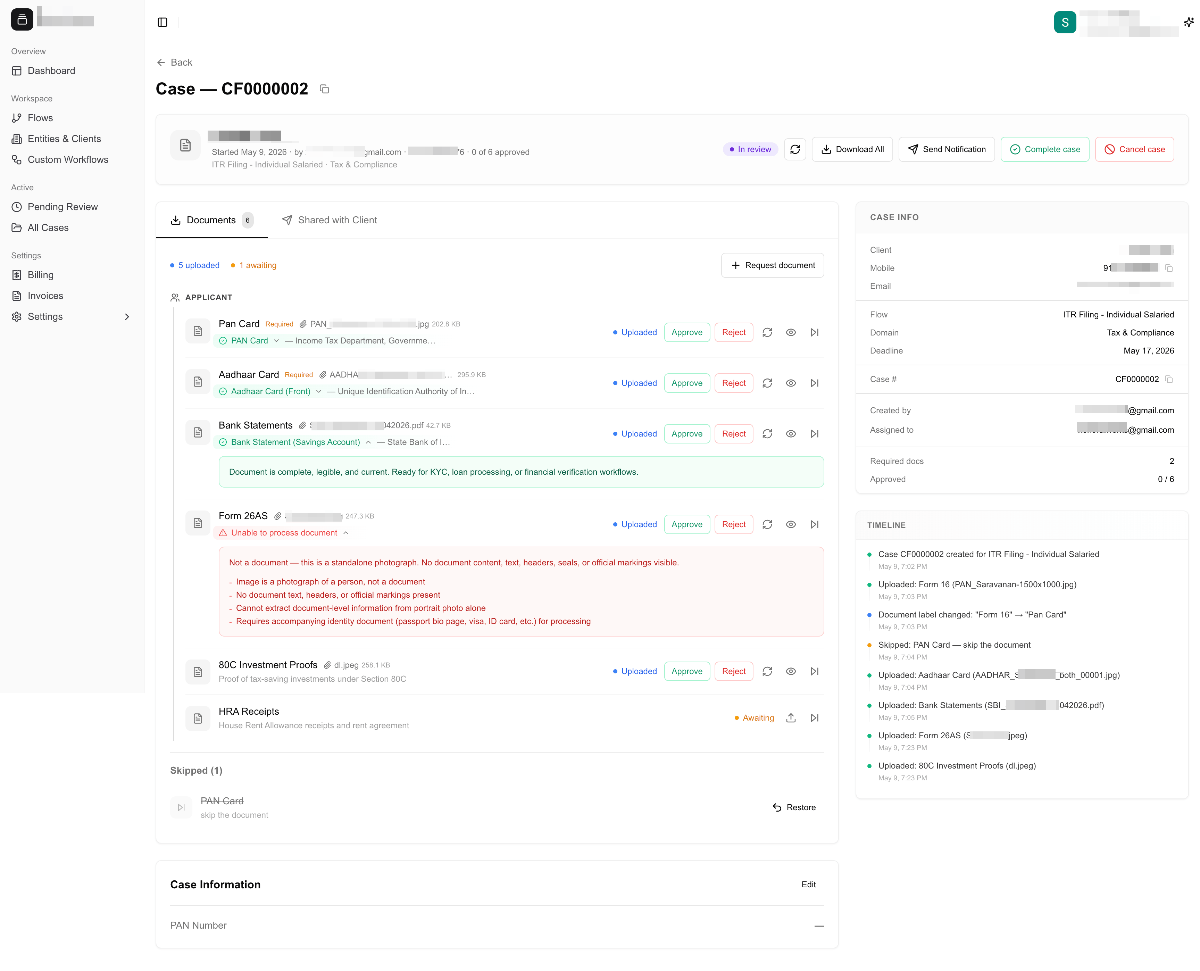Select the Documents tab

(211, 220)
